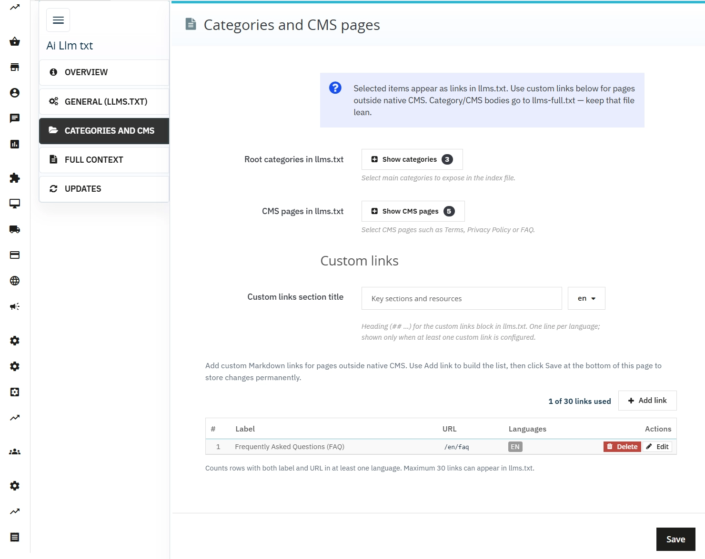Click the /en/faq URL cell
Image resolution: width=705 pixels, height=559 pixels.
(x=457, y=447)
